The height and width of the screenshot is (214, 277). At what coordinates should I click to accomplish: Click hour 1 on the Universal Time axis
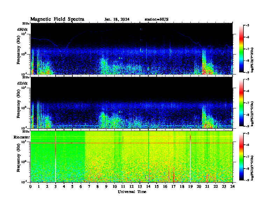pyautogui.click(x=39, y=186)
